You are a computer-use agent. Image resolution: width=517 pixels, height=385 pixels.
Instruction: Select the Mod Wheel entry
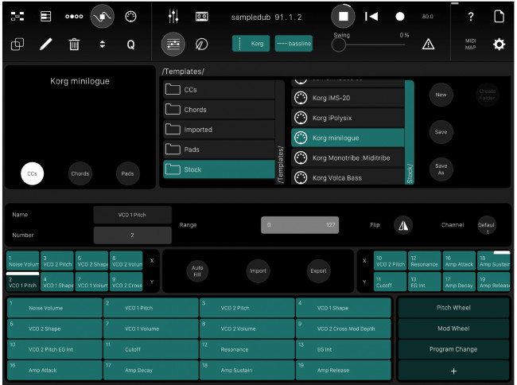[x=453, y=329]
